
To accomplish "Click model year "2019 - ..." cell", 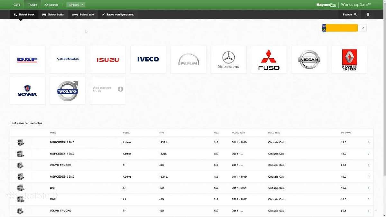I will tap(237, 154).
